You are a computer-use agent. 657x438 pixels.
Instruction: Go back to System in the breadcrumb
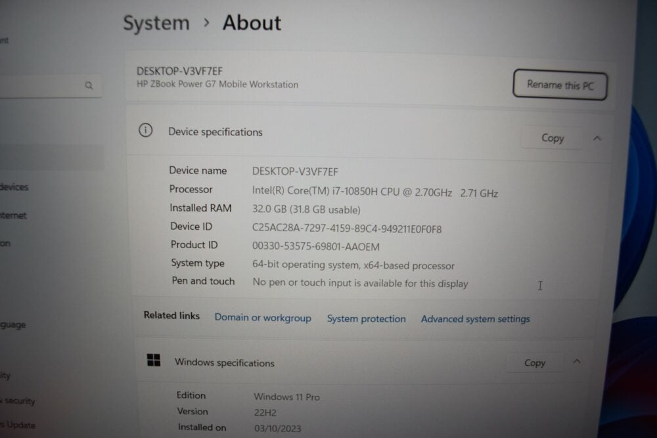156,22
